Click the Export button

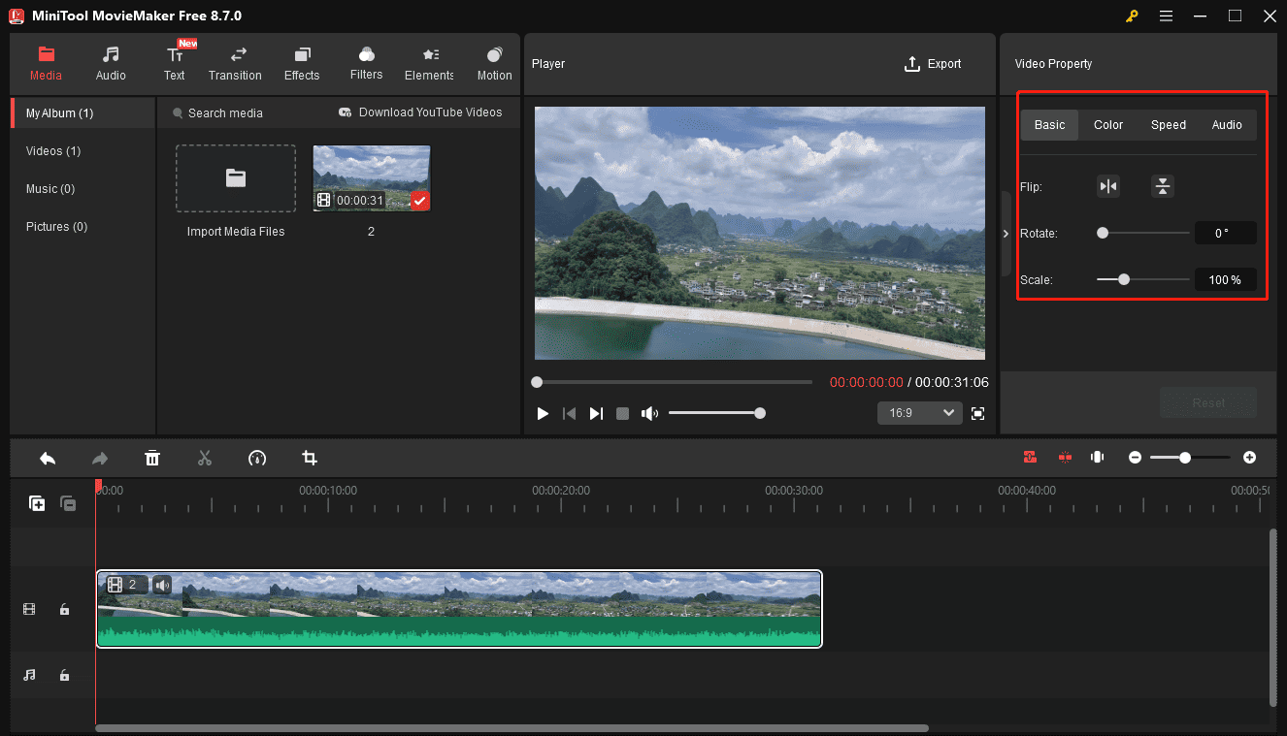pos(933,64)
